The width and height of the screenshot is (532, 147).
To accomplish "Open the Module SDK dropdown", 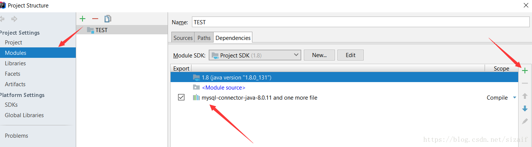I will point(255,55).
